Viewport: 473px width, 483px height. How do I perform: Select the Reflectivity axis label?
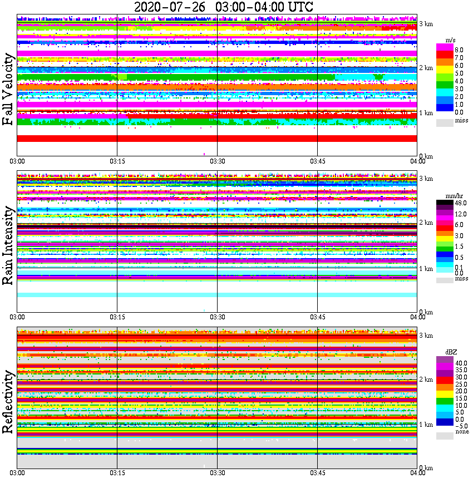click(8, 402)
